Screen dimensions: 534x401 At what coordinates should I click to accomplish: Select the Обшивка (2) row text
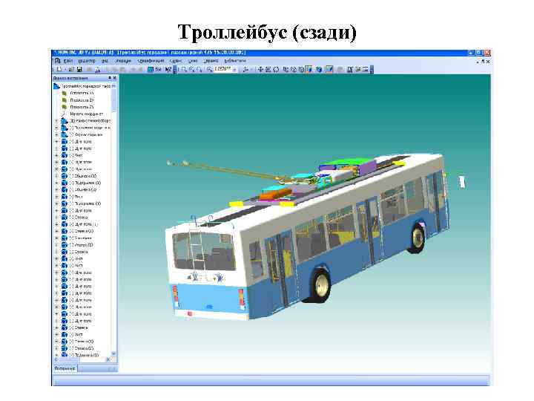(x=85, y=189)
